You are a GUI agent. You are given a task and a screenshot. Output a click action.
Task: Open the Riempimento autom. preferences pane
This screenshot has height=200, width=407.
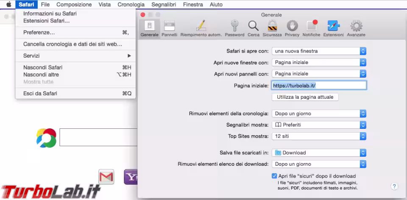tap(201, 28)
